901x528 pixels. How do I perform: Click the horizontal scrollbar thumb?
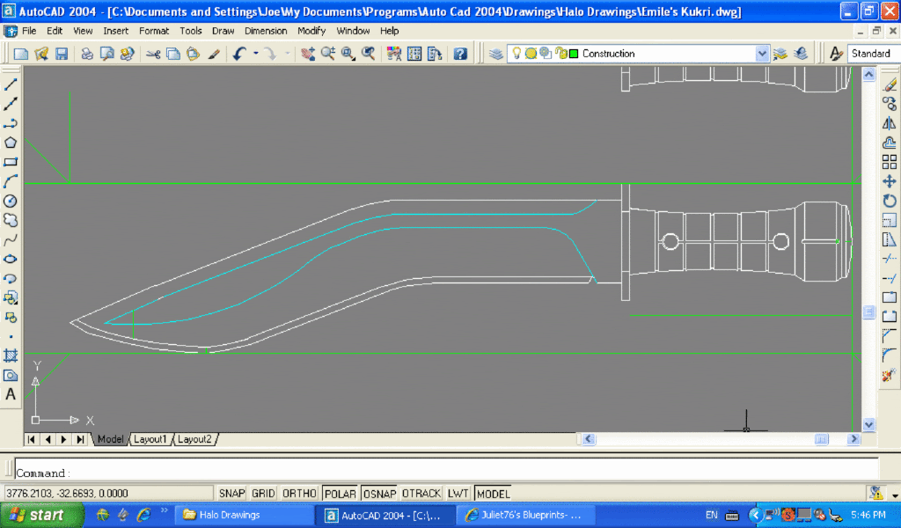(821, 439)
